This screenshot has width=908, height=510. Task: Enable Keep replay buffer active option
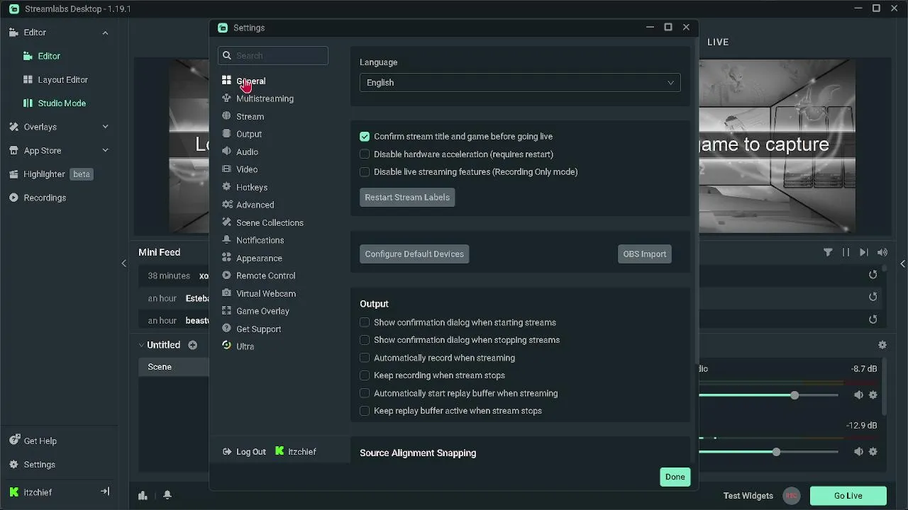point(365,411)
